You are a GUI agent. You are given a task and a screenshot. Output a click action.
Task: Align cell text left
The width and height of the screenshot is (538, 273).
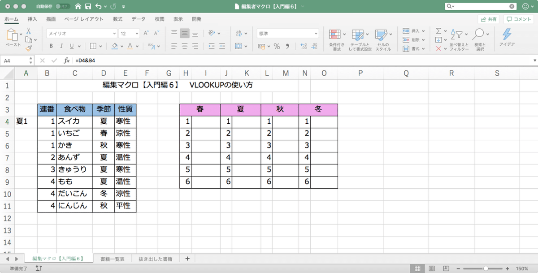point(174,46)
